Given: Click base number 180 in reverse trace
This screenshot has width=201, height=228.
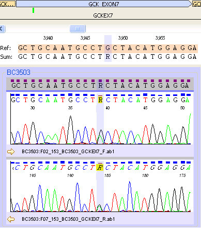Looking at the screenshot, I should pos(145,175).
